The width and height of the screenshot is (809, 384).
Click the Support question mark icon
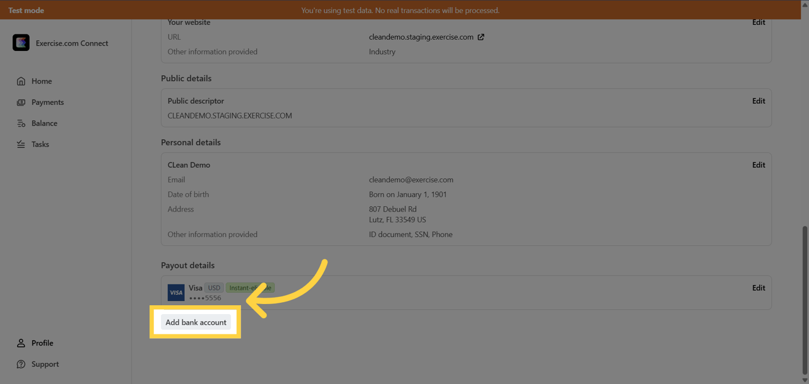pos(21,364)
